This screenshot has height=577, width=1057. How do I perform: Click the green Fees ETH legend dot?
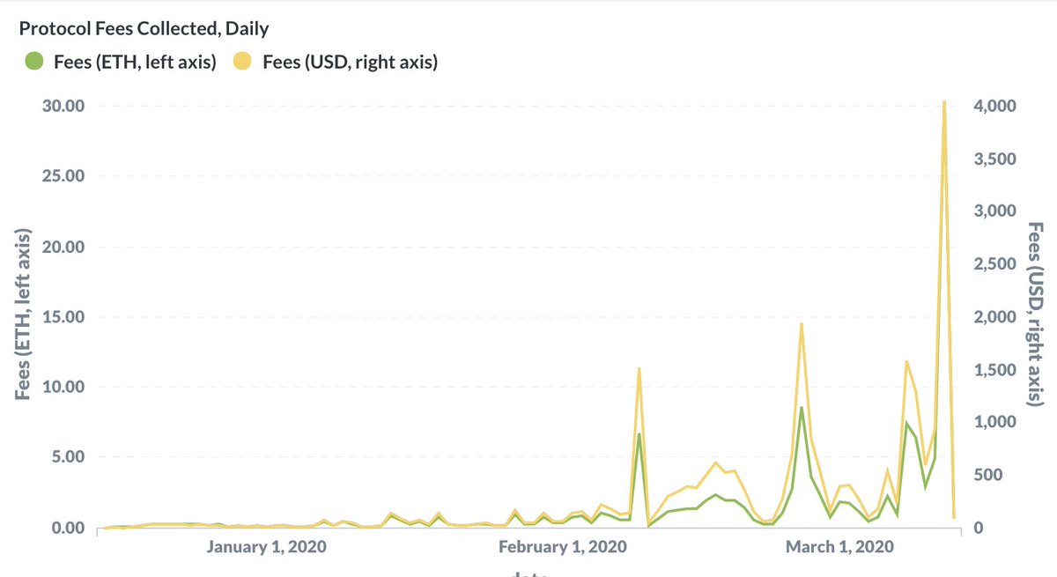coord(34,63)
